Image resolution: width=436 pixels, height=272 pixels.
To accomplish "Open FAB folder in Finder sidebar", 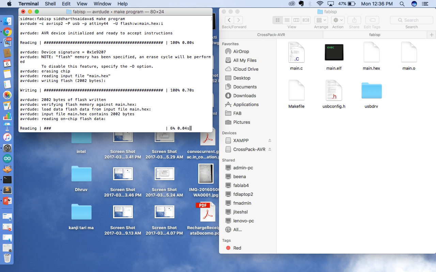I will point(237,113).
